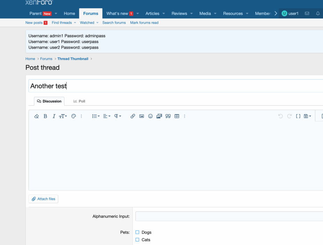Open the text color palette
This screenshot has height=245, width=323.
73,116
